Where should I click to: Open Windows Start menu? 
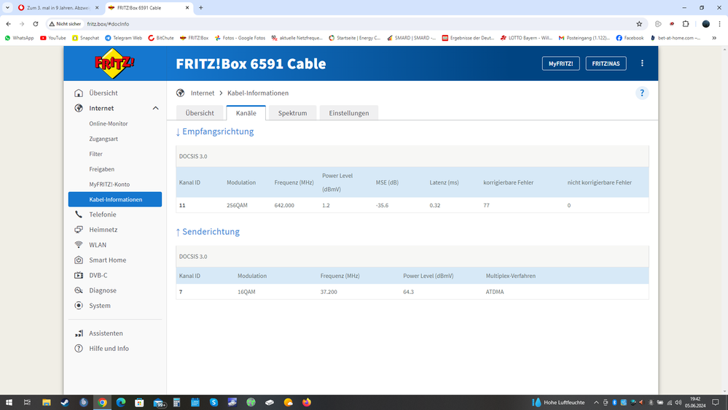click(x=9, y=403)
